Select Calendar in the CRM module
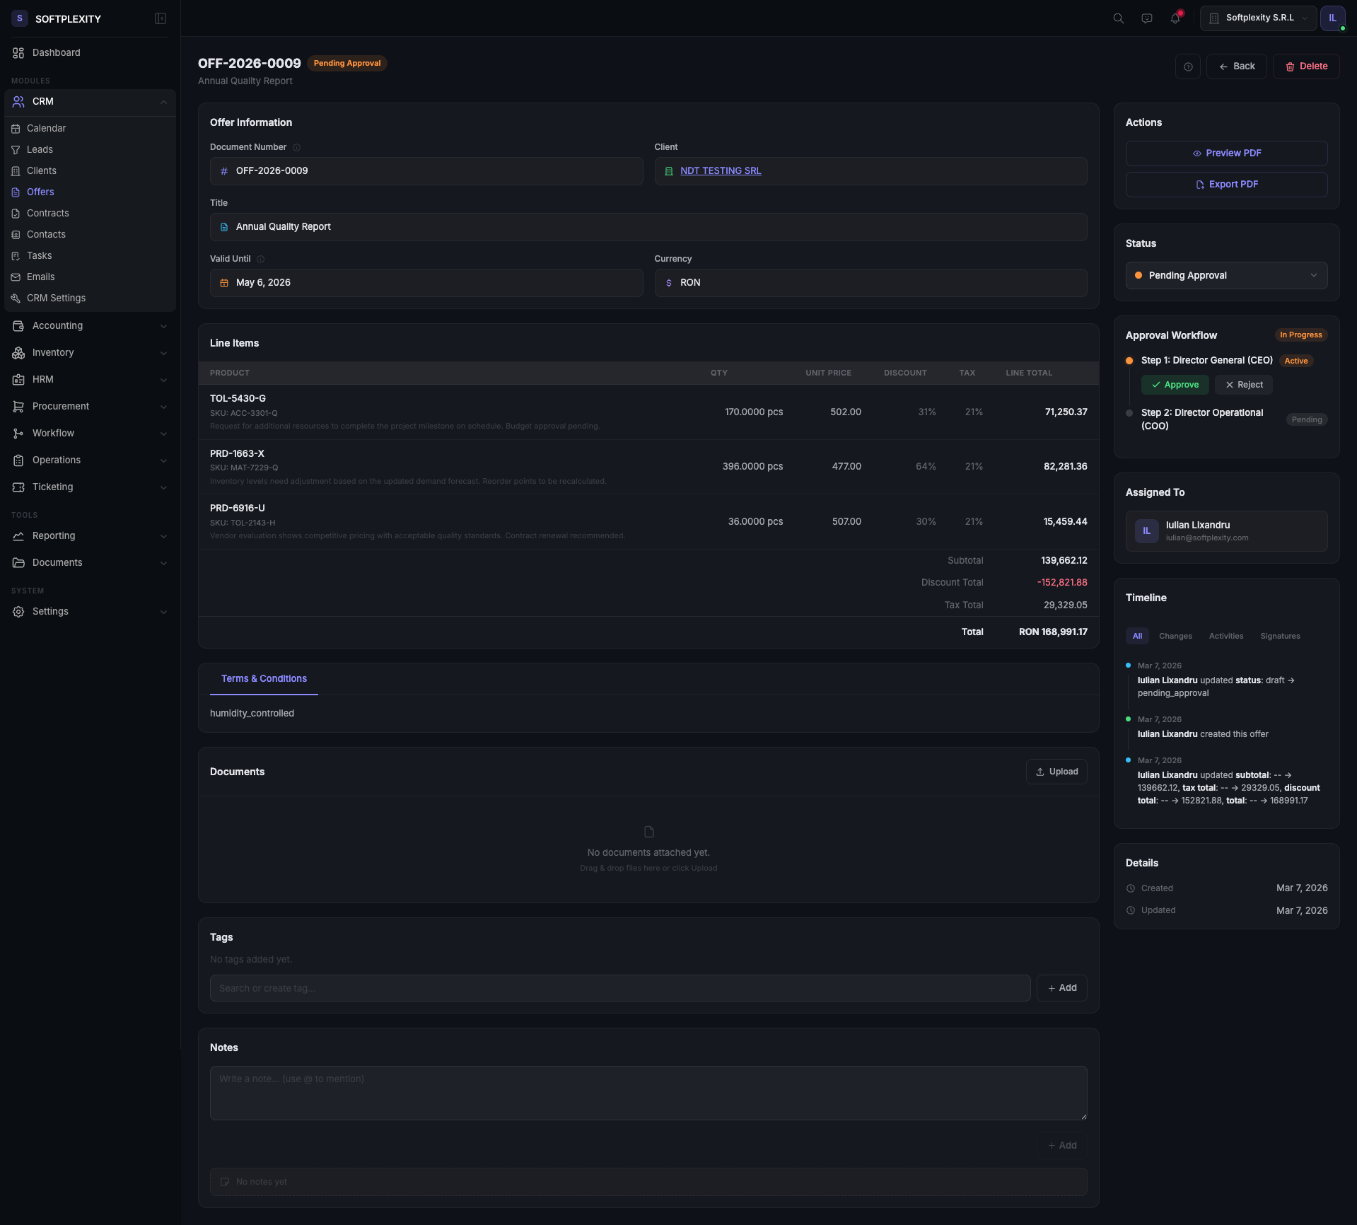 (47, 128)
